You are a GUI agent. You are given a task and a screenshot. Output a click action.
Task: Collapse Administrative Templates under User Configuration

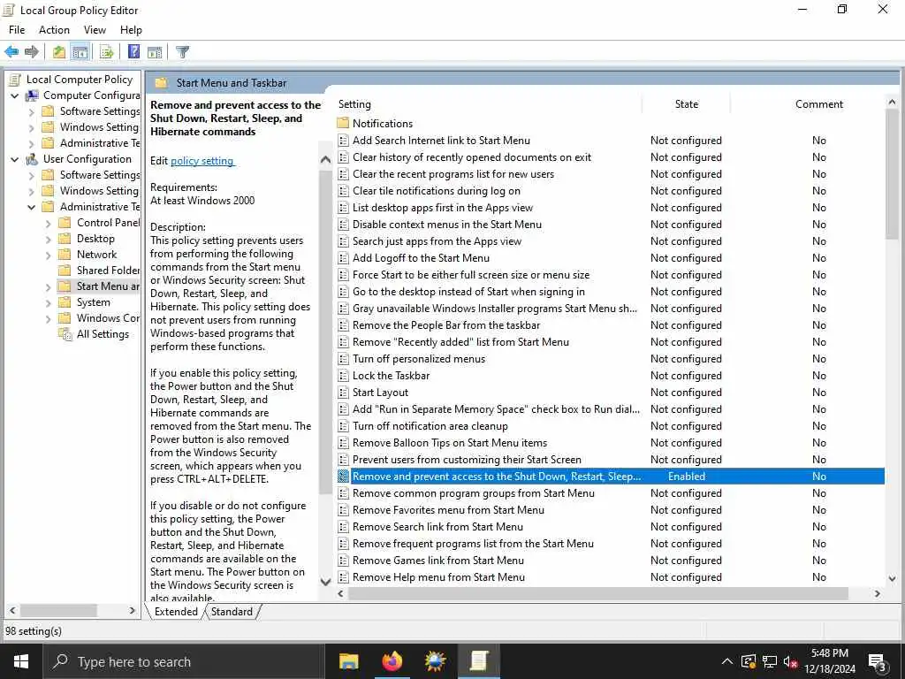tap(31, 207)
